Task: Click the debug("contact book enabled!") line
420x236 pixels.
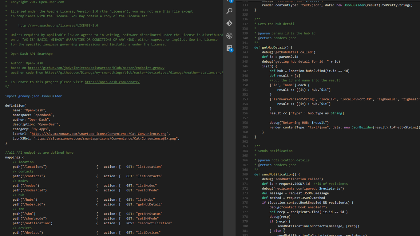Action: click(x=298, y=207)
